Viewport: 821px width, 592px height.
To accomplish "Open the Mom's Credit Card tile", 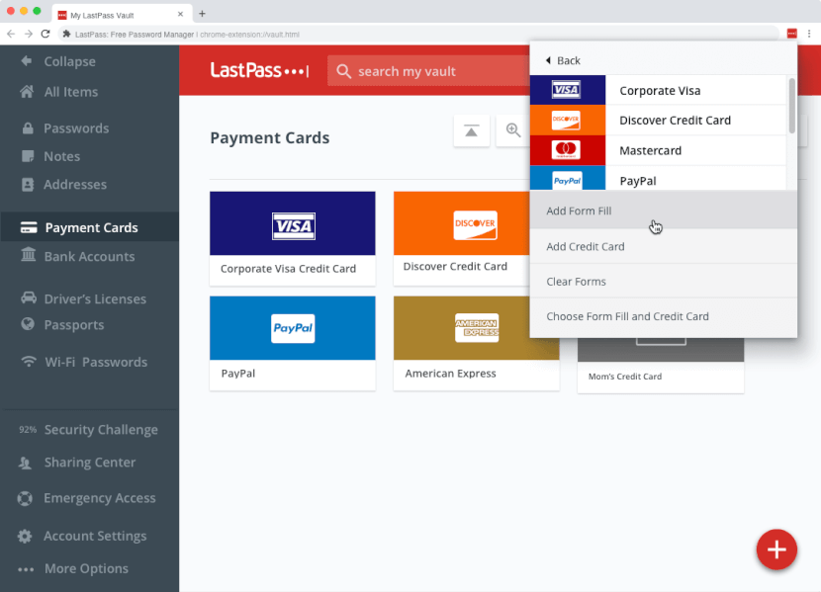I will pyautogui.click(x=660, y=366).
